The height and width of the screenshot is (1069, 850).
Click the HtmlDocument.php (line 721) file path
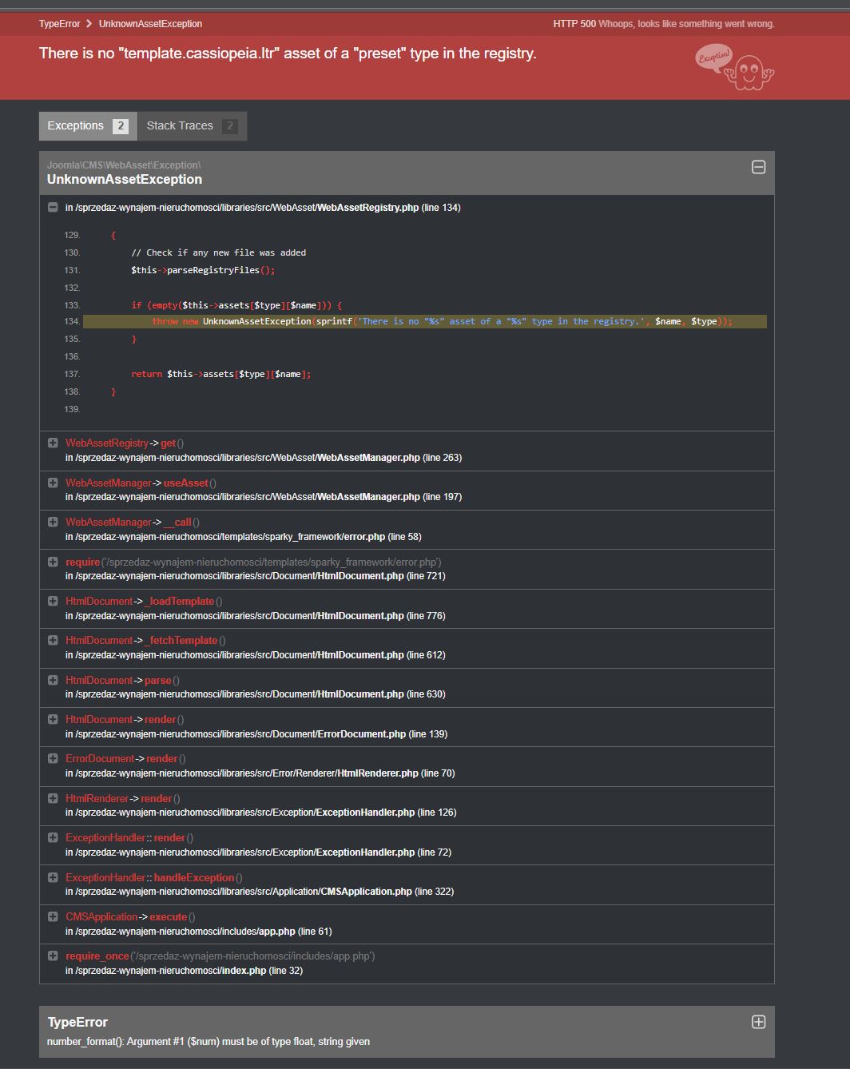[256, 576]
